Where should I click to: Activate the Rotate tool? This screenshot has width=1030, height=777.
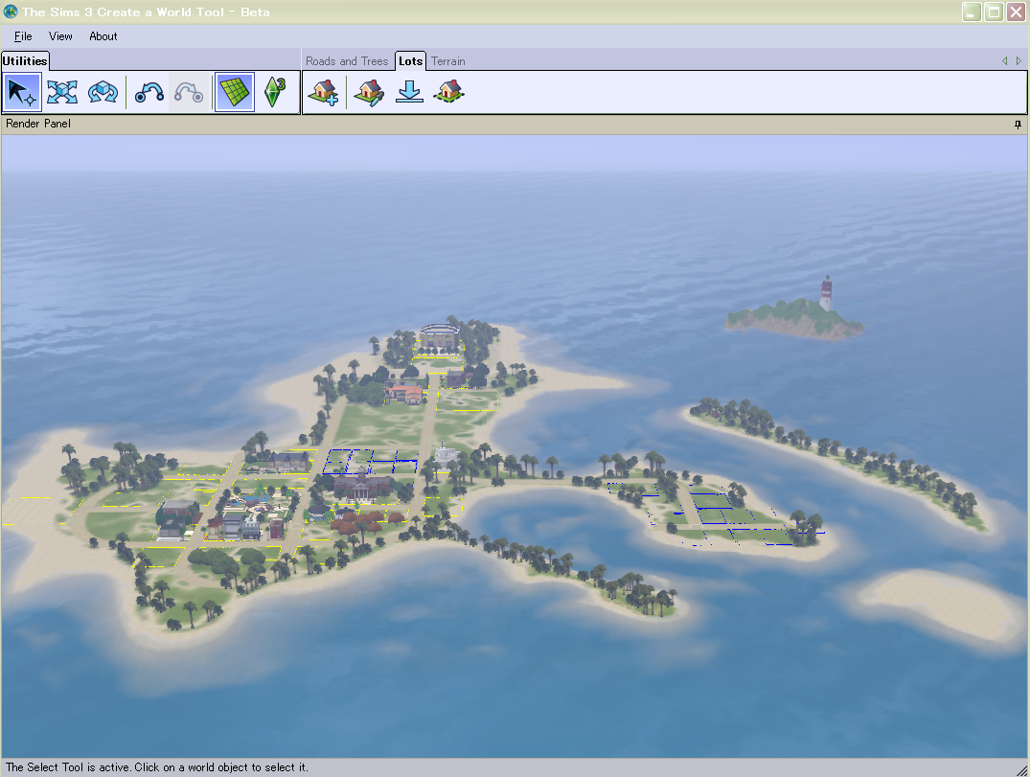tap(103, 91)
